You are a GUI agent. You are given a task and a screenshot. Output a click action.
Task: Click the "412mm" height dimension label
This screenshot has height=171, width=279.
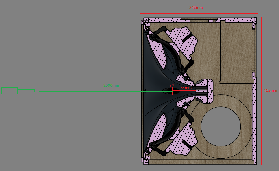point(270,90)
